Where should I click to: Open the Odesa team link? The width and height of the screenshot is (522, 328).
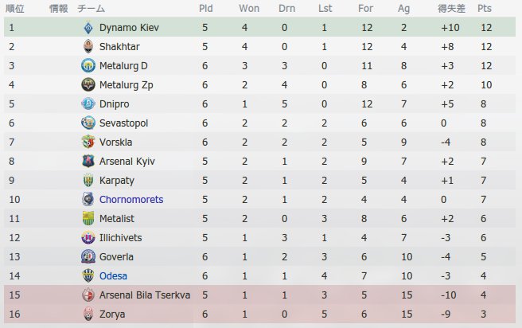coord(113,276)
